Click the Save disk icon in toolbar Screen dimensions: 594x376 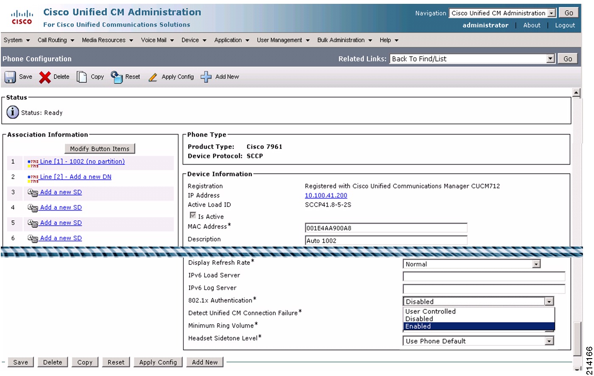pos(10,77)
